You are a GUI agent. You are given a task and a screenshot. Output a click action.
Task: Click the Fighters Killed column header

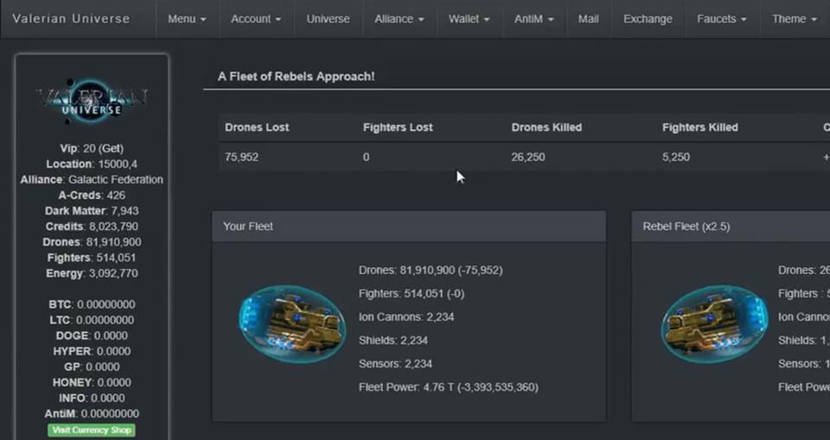(699, 127)
